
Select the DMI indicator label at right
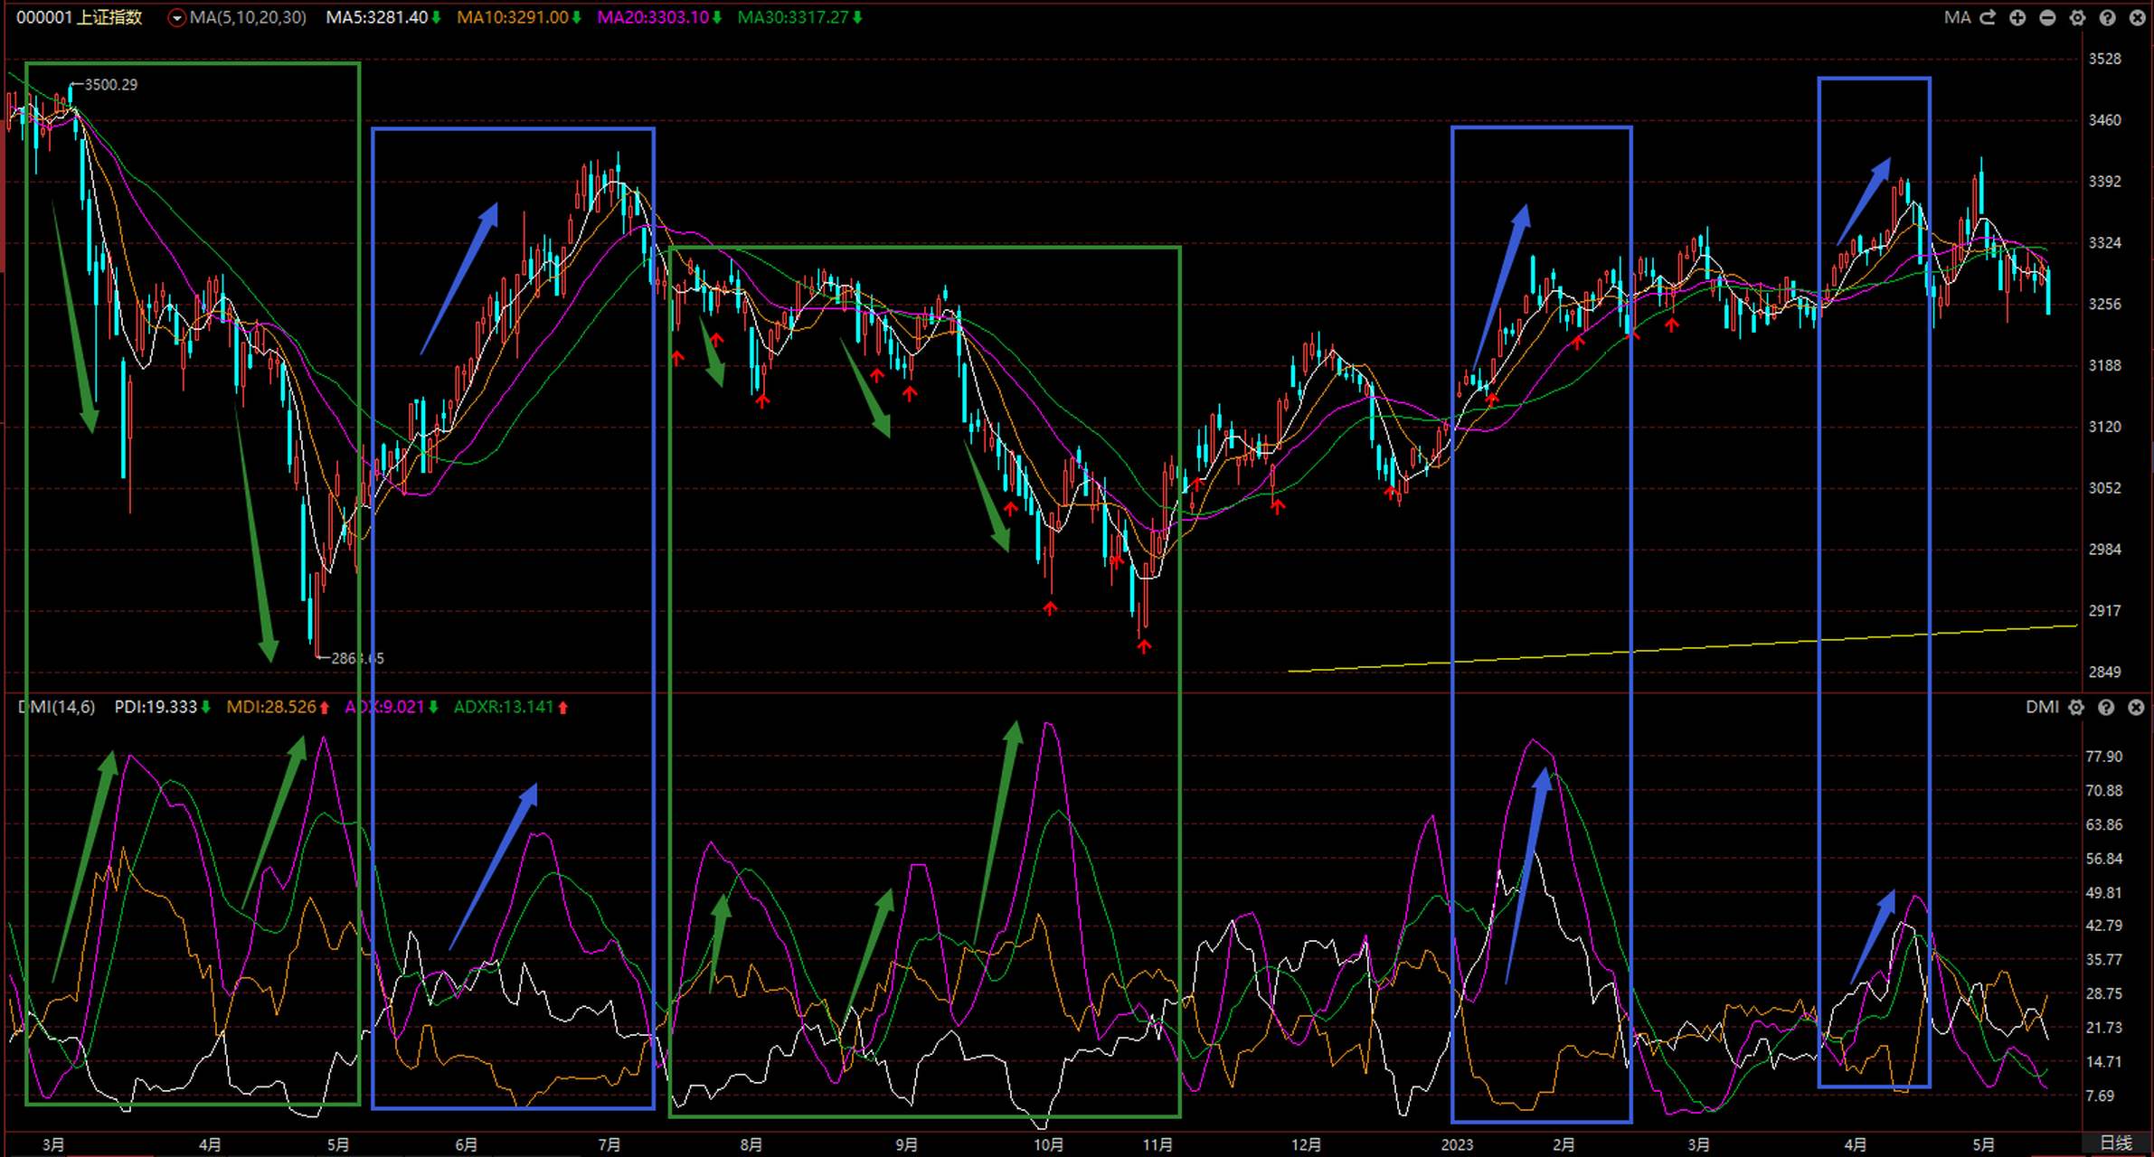tap(2042, 707)
